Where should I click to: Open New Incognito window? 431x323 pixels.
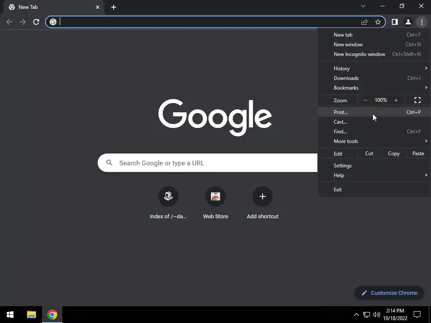(374, 54)
